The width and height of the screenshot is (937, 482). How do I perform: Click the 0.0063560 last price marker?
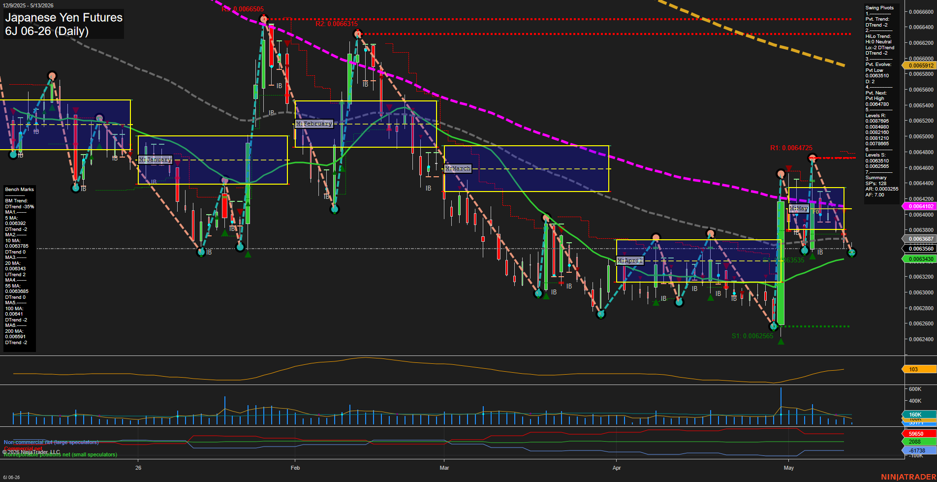920,249
